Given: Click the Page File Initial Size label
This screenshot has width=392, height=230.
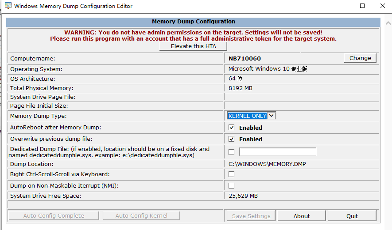Looking at the screenshot, I should click(x=39, y=106).
